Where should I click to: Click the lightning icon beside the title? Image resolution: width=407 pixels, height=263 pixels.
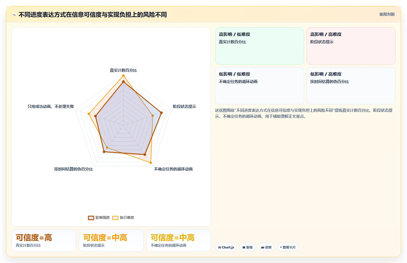pyautogui.click(x=14, y=15)
